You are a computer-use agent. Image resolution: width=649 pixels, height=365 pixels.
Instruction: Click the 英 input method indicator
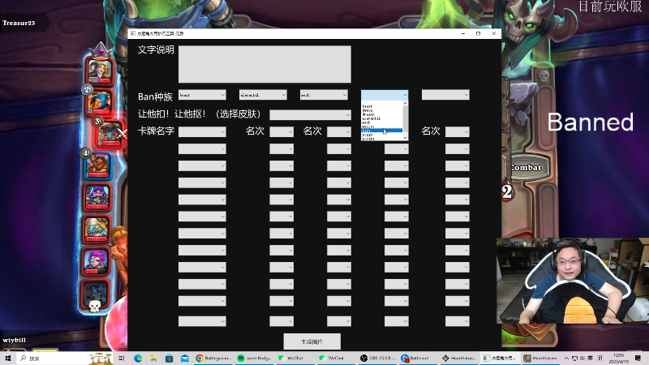pyautogui.click(x=591, y=359)
